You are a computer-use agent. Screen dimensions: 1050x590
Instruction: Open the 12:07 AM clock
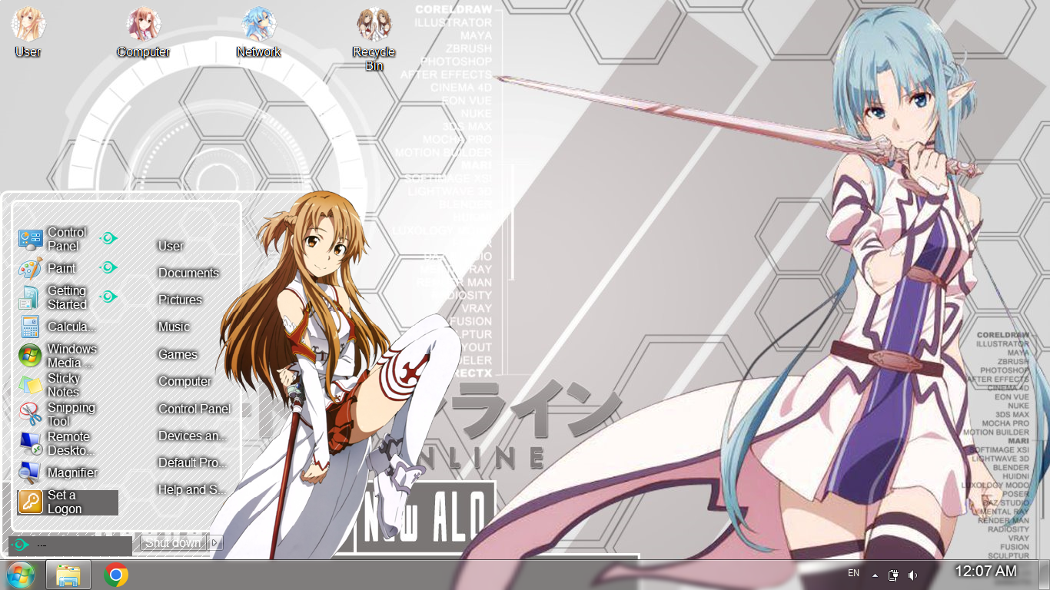click(x=985, y=571)
